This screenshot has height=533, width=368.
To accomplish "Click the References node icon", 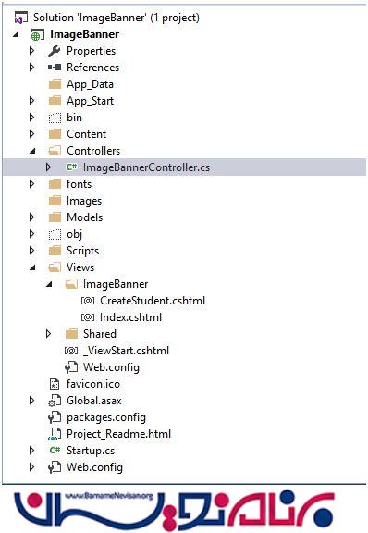I will pyautogui.click(x=55, y=68).
